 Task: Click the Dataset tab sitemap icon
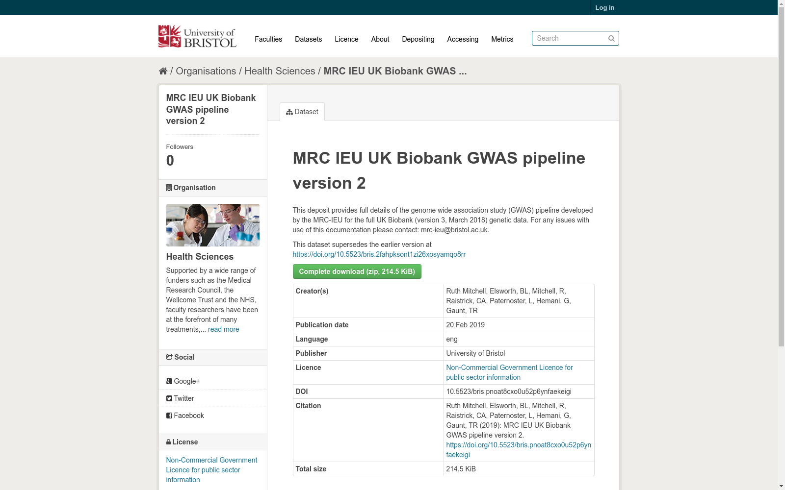(x=289, y=112)
